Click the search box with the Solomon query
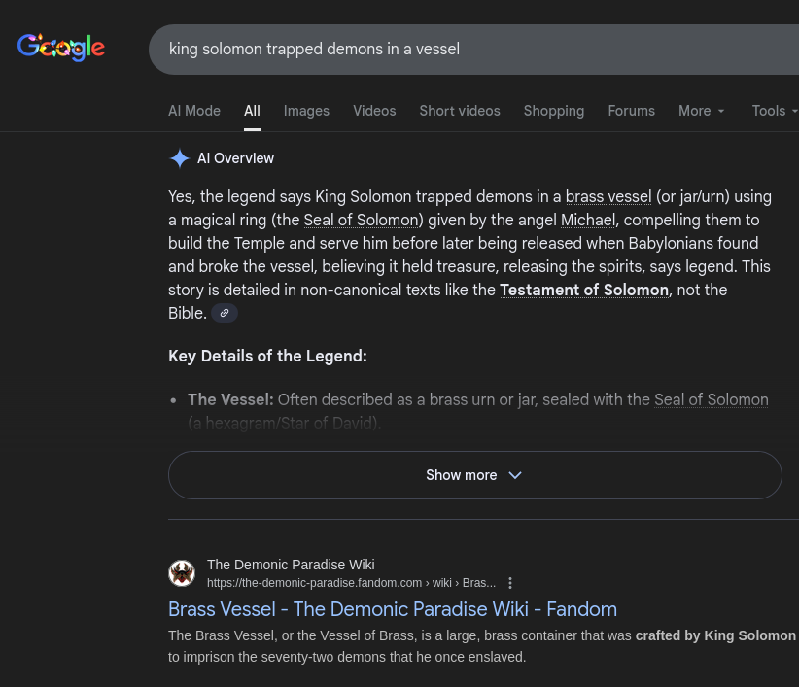799x687 pixels. pyautogui.click(x=474, y=50)
